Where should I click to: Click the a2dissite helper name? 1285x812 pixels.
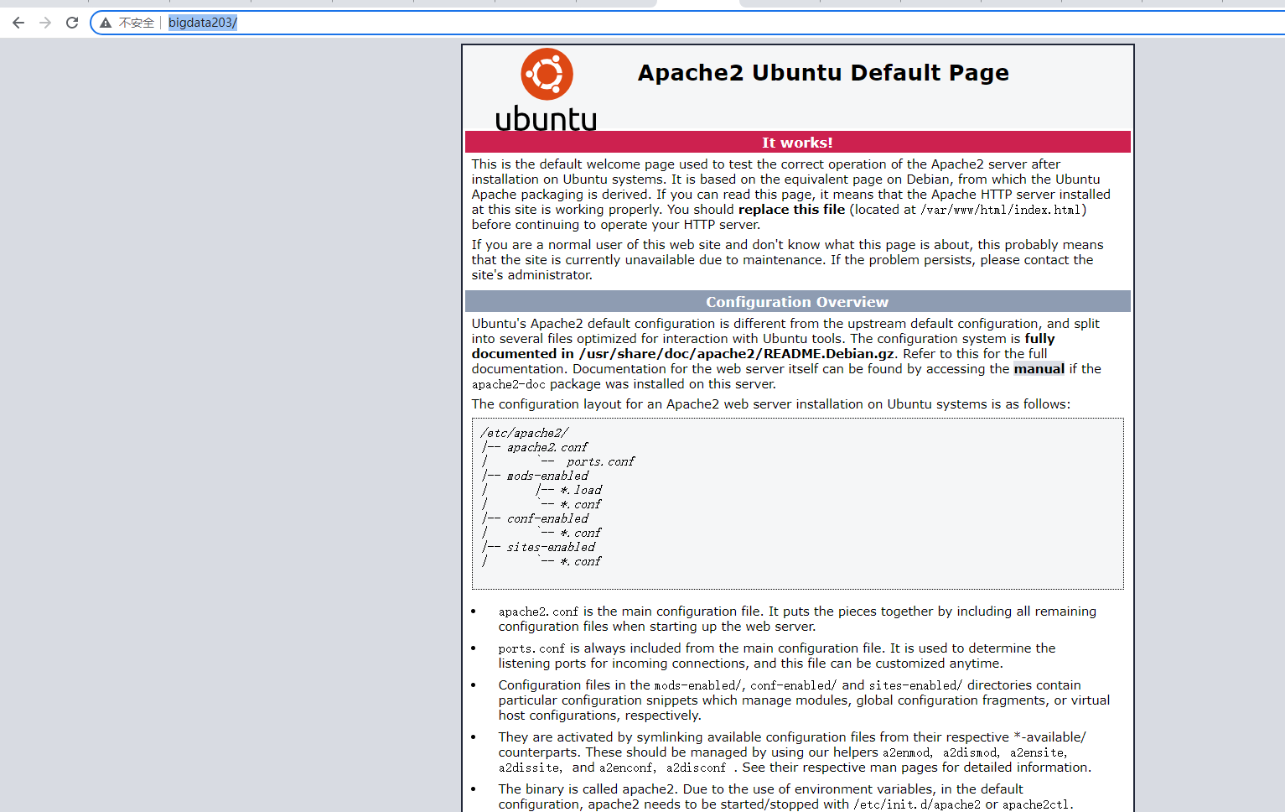pos(529,768)
